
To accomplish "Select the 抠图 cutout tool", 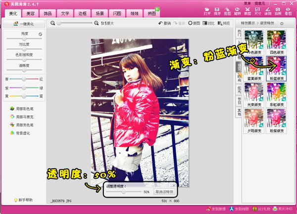I will tap(227, 11).
